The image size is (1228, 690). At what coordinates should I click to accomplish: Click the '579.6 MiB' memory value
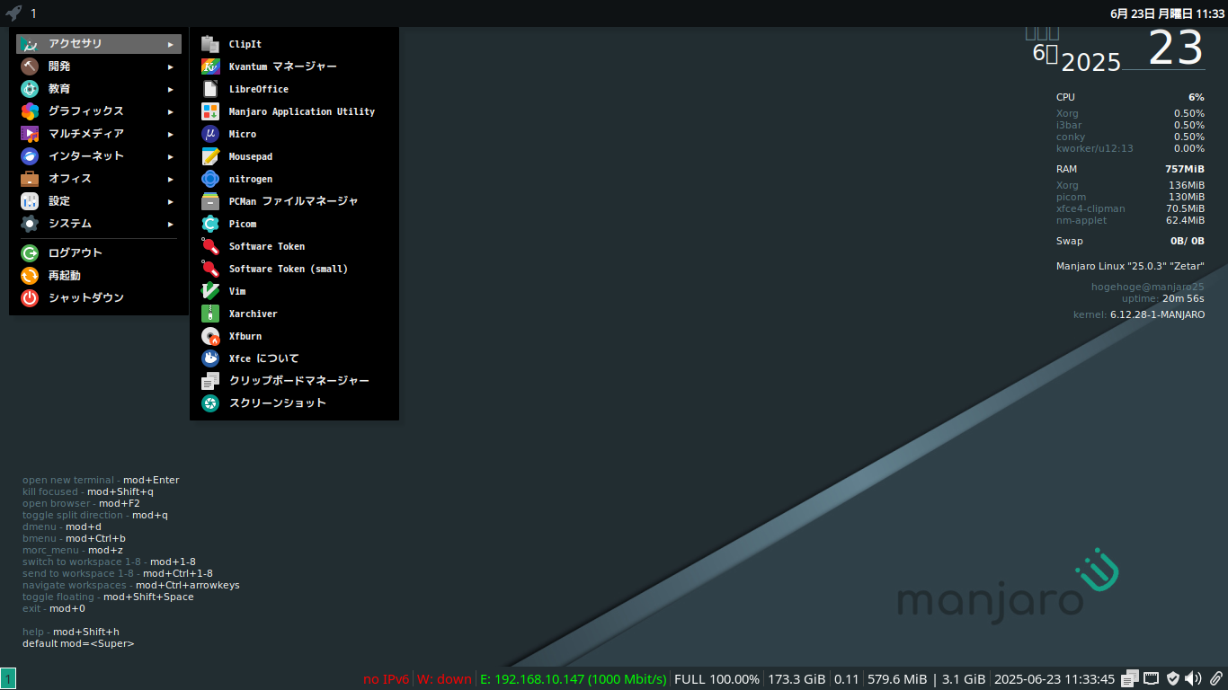click(x=897, y=679)
